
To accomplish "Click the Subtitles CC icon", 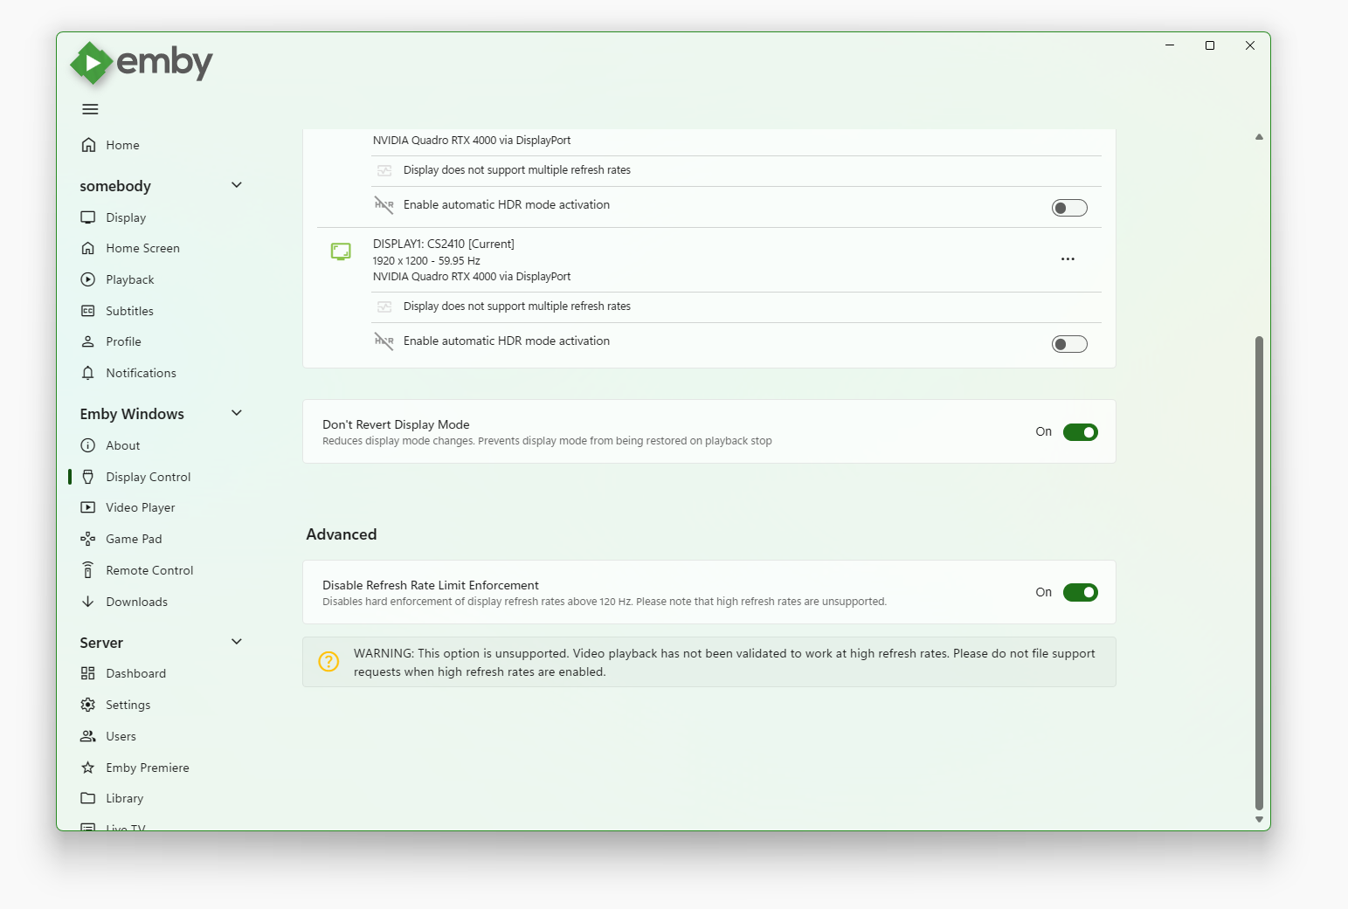I will [x=88, y=311].
